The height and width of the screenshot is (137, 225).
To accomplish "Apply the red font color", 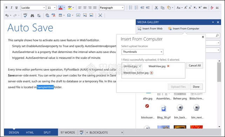I will pos(60,8).
